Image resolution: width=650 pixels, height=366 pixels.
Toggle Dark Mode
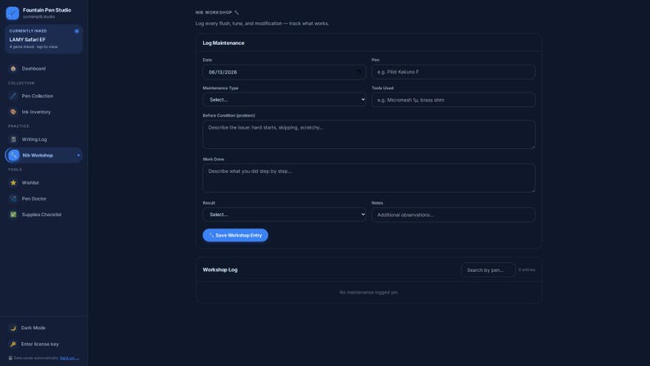tap(43, 328)
